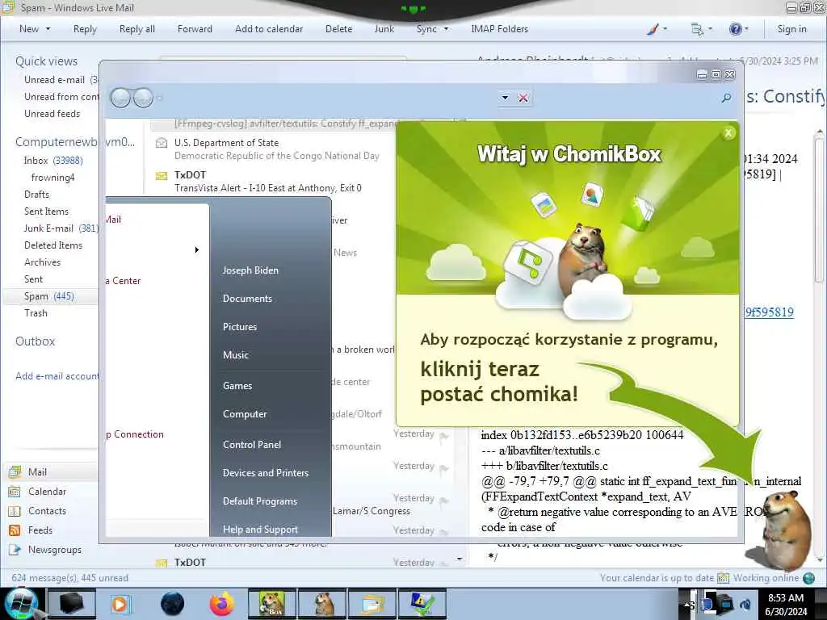Select the Mail shortcut in bottom-left pane
This screenshot has height=620, width=827.
pyautogui.click(x=37, y=471)
